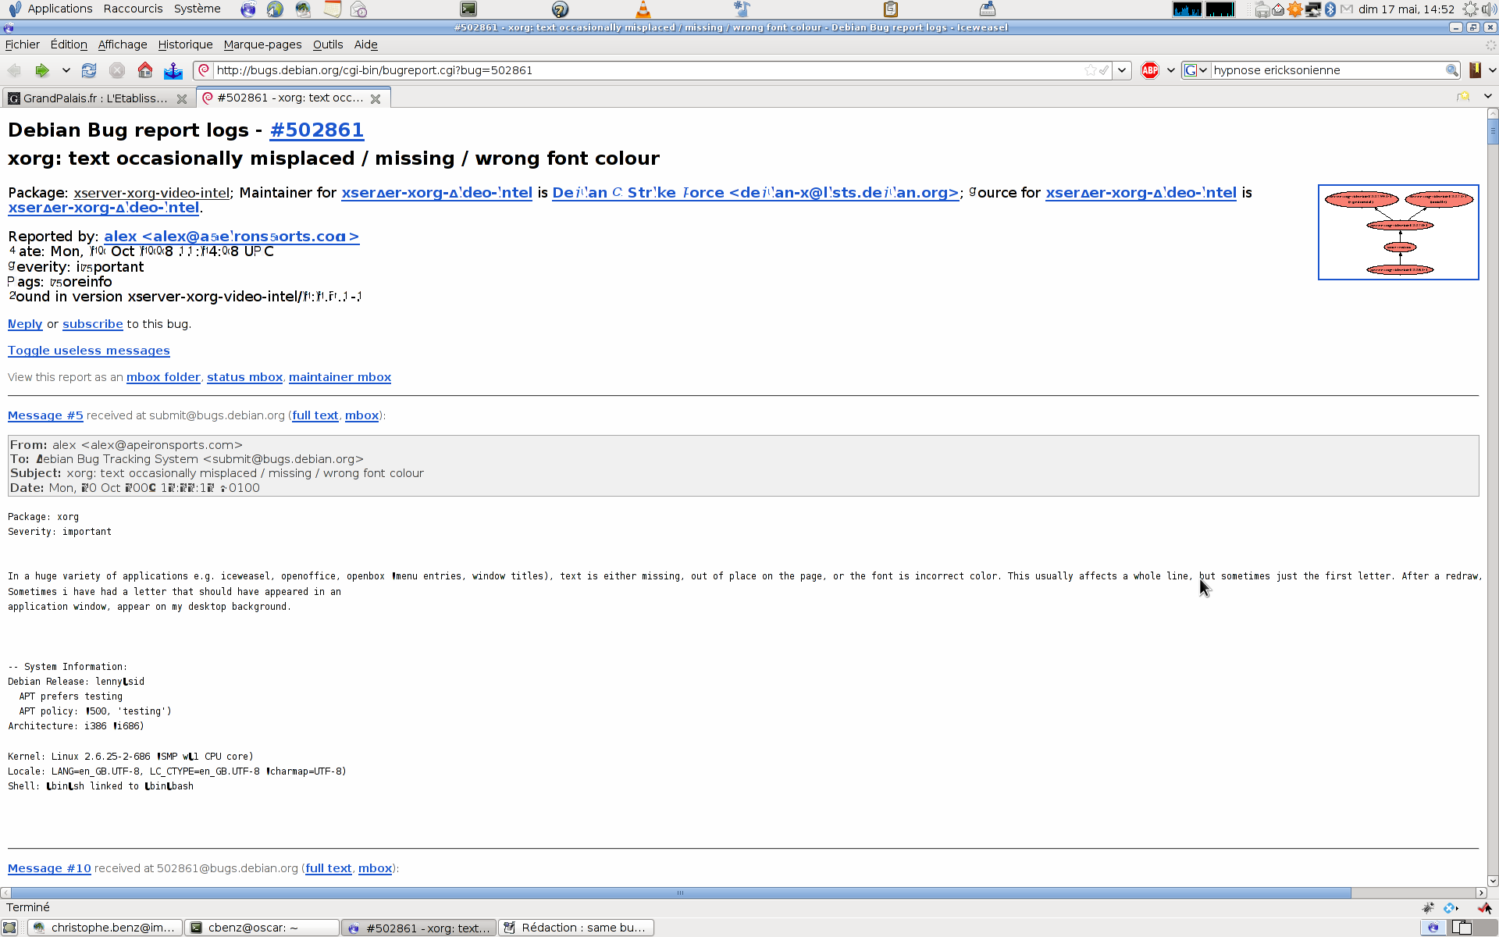The height and width of the screenshot is (937, 1499).
Task: Expand the URL bar history dropdown
Action: 1122,70
